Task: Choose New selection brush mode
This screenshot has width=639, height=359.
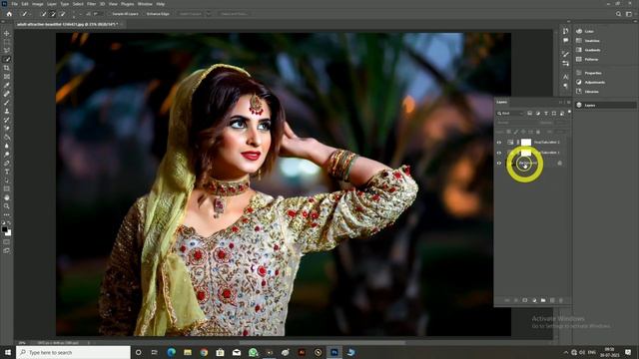Action: pos(44,14)
